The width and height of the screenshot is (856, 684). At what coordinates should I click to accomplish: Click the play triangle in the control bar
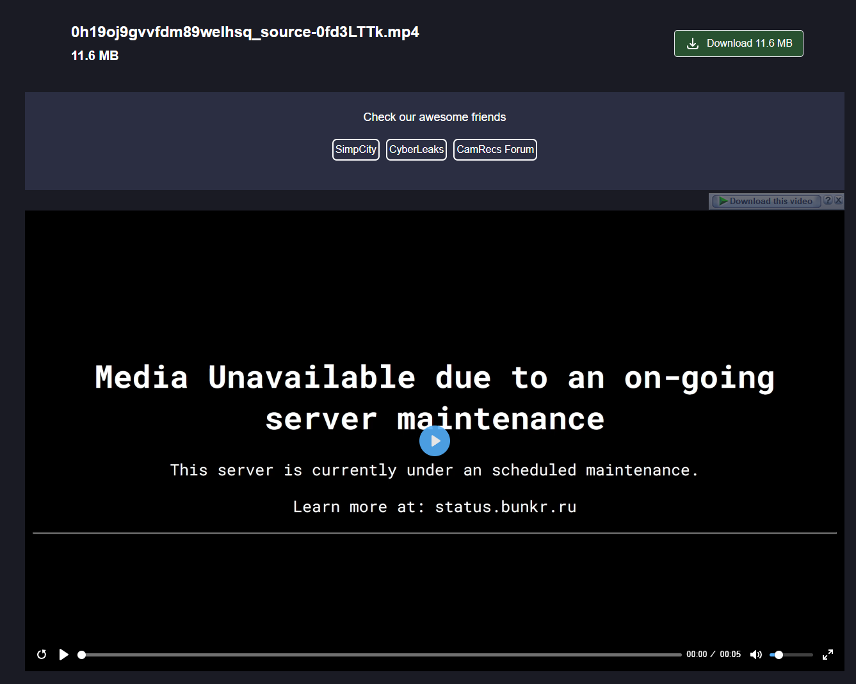click(x=63, y=655)
